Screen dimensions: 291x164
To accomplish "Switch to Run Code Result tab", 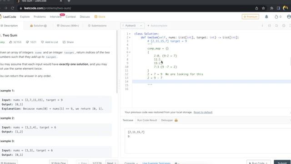I will pyautogui.click(x=147, y=120).
